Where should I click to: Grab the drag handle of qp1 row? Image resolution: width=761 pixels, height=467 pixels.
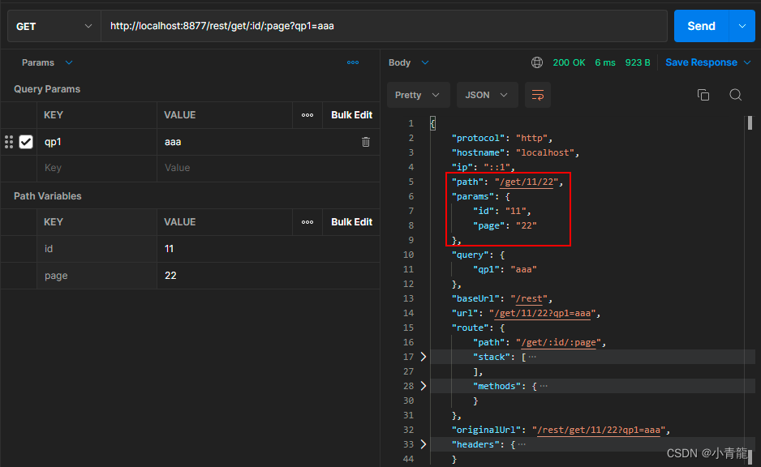point(9,142)
